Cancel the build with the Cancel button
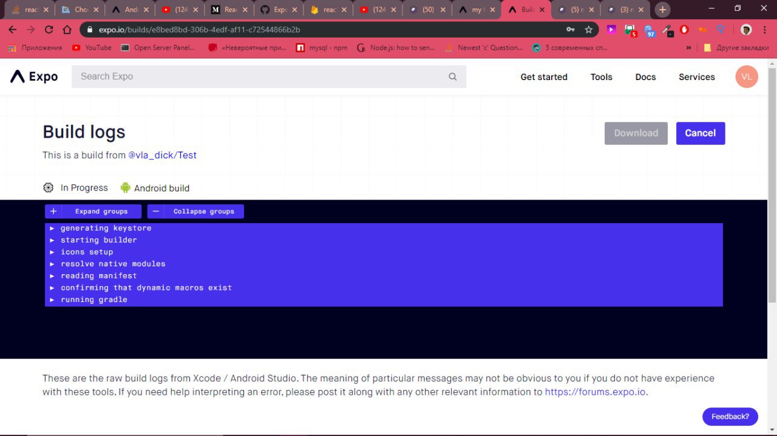 (701, 133)
